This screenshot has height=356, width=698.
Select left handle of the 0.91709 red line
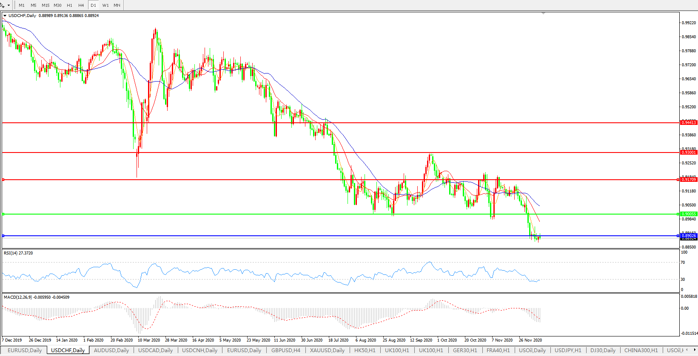click(3, 180)
